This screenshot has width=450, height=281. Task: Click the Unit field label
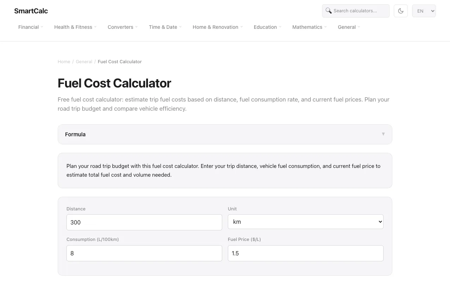(x=232, y=209)
